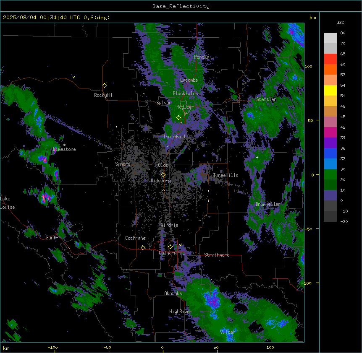
Task: Click the Base_Reflectivity title text
Action: [x=181, y=6]
